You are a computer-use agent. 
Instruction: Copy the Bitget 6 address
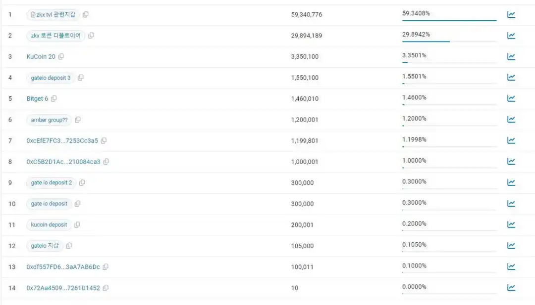(x=54, y=99)
